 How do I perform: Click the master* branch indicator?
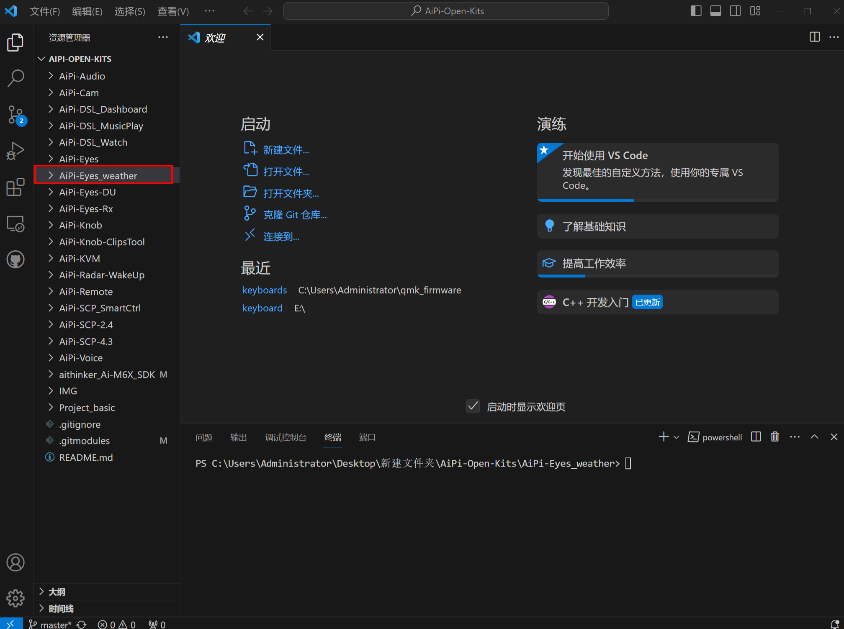50,624
